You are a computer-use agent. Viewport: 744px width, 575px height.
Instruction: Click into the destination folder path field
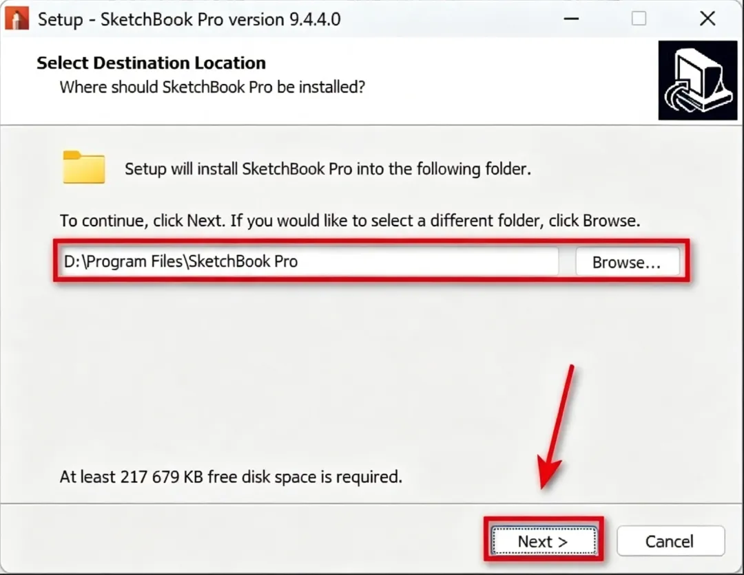tap(309, 261)
